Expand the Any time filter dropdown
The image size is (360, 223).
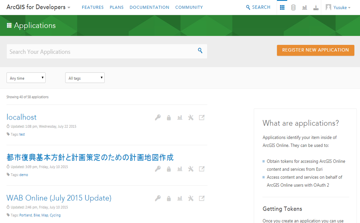click(x=26, y=78)
